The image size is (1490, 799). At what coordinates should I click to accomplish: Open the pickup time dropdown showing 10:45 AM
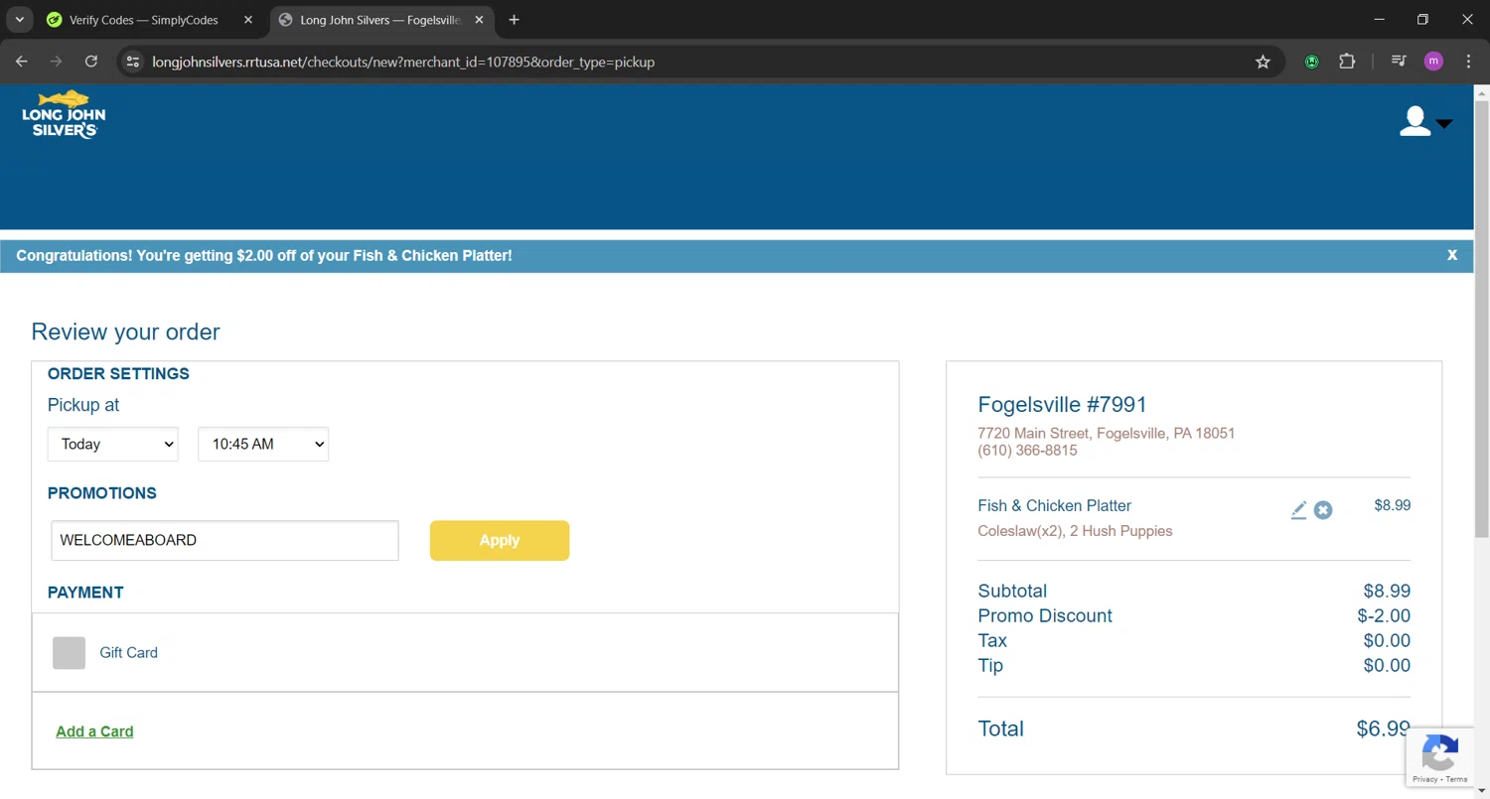(x=263, y=444)
